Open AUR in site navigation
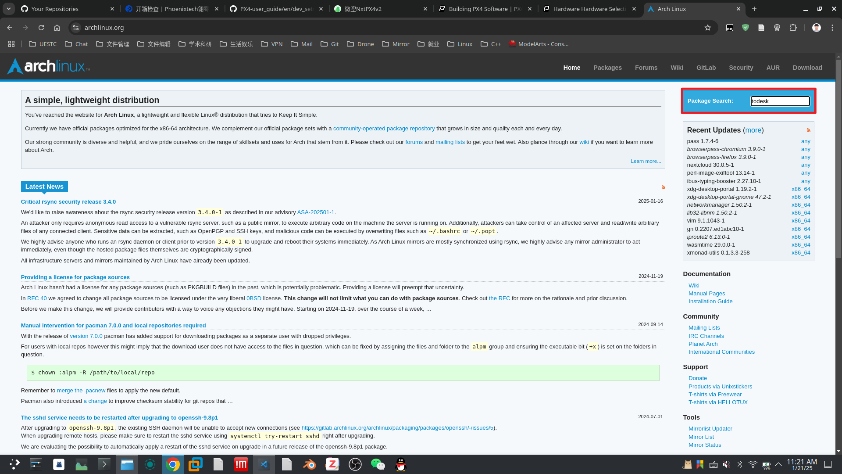The height and width of the screenshot is (474, 842). [x=773, y=68]
